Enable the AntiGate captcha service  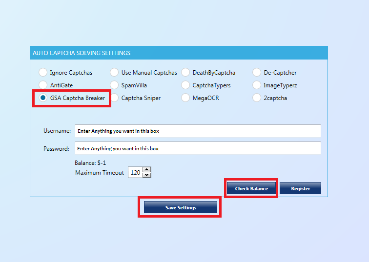(x=43, y=85)
